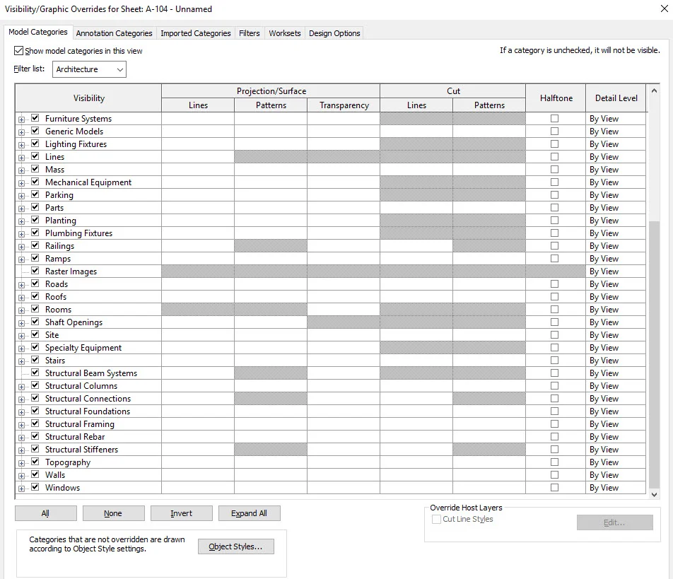Click the Invert button
Image resolution: width=673 pixels, height=579 pixels.
(181, 513)
